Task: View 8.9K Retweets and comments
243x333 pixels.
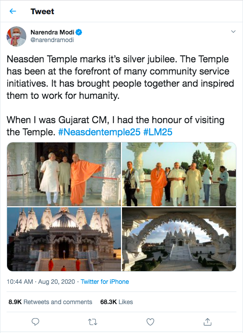Action: tap(50, 302)
